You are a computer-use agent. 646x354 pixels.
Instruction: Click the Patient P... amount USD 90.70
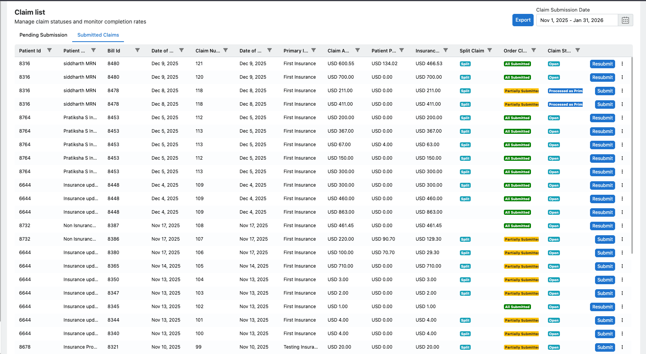pyautogui.click(x=383, y=239)
